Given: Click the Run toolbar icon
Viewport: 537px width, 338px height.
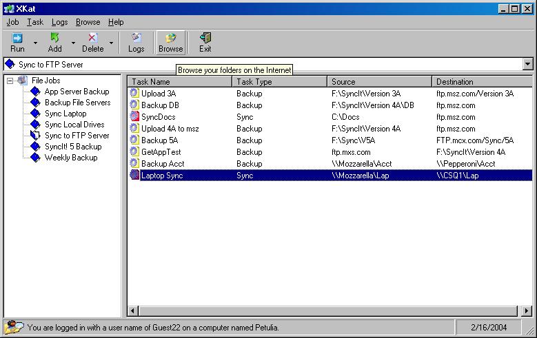Looking at the screenshot, I should [17, 39].
